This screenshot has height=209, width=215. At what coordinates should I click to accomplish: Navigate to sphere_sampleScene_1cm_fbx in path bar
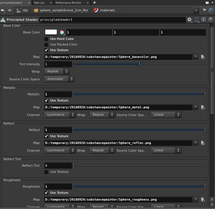pyautogui.click(x=64, y=10)
